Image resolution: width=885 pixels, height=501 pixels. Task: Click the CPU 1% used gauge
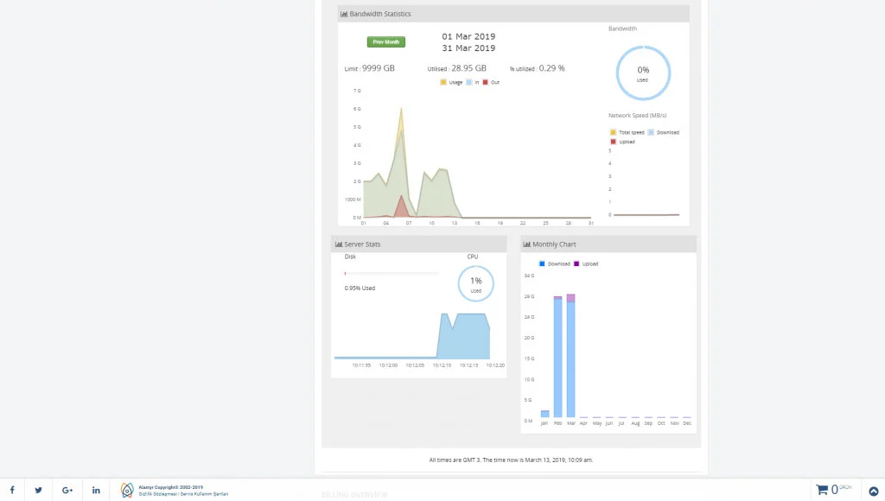[x=475, y=282]
